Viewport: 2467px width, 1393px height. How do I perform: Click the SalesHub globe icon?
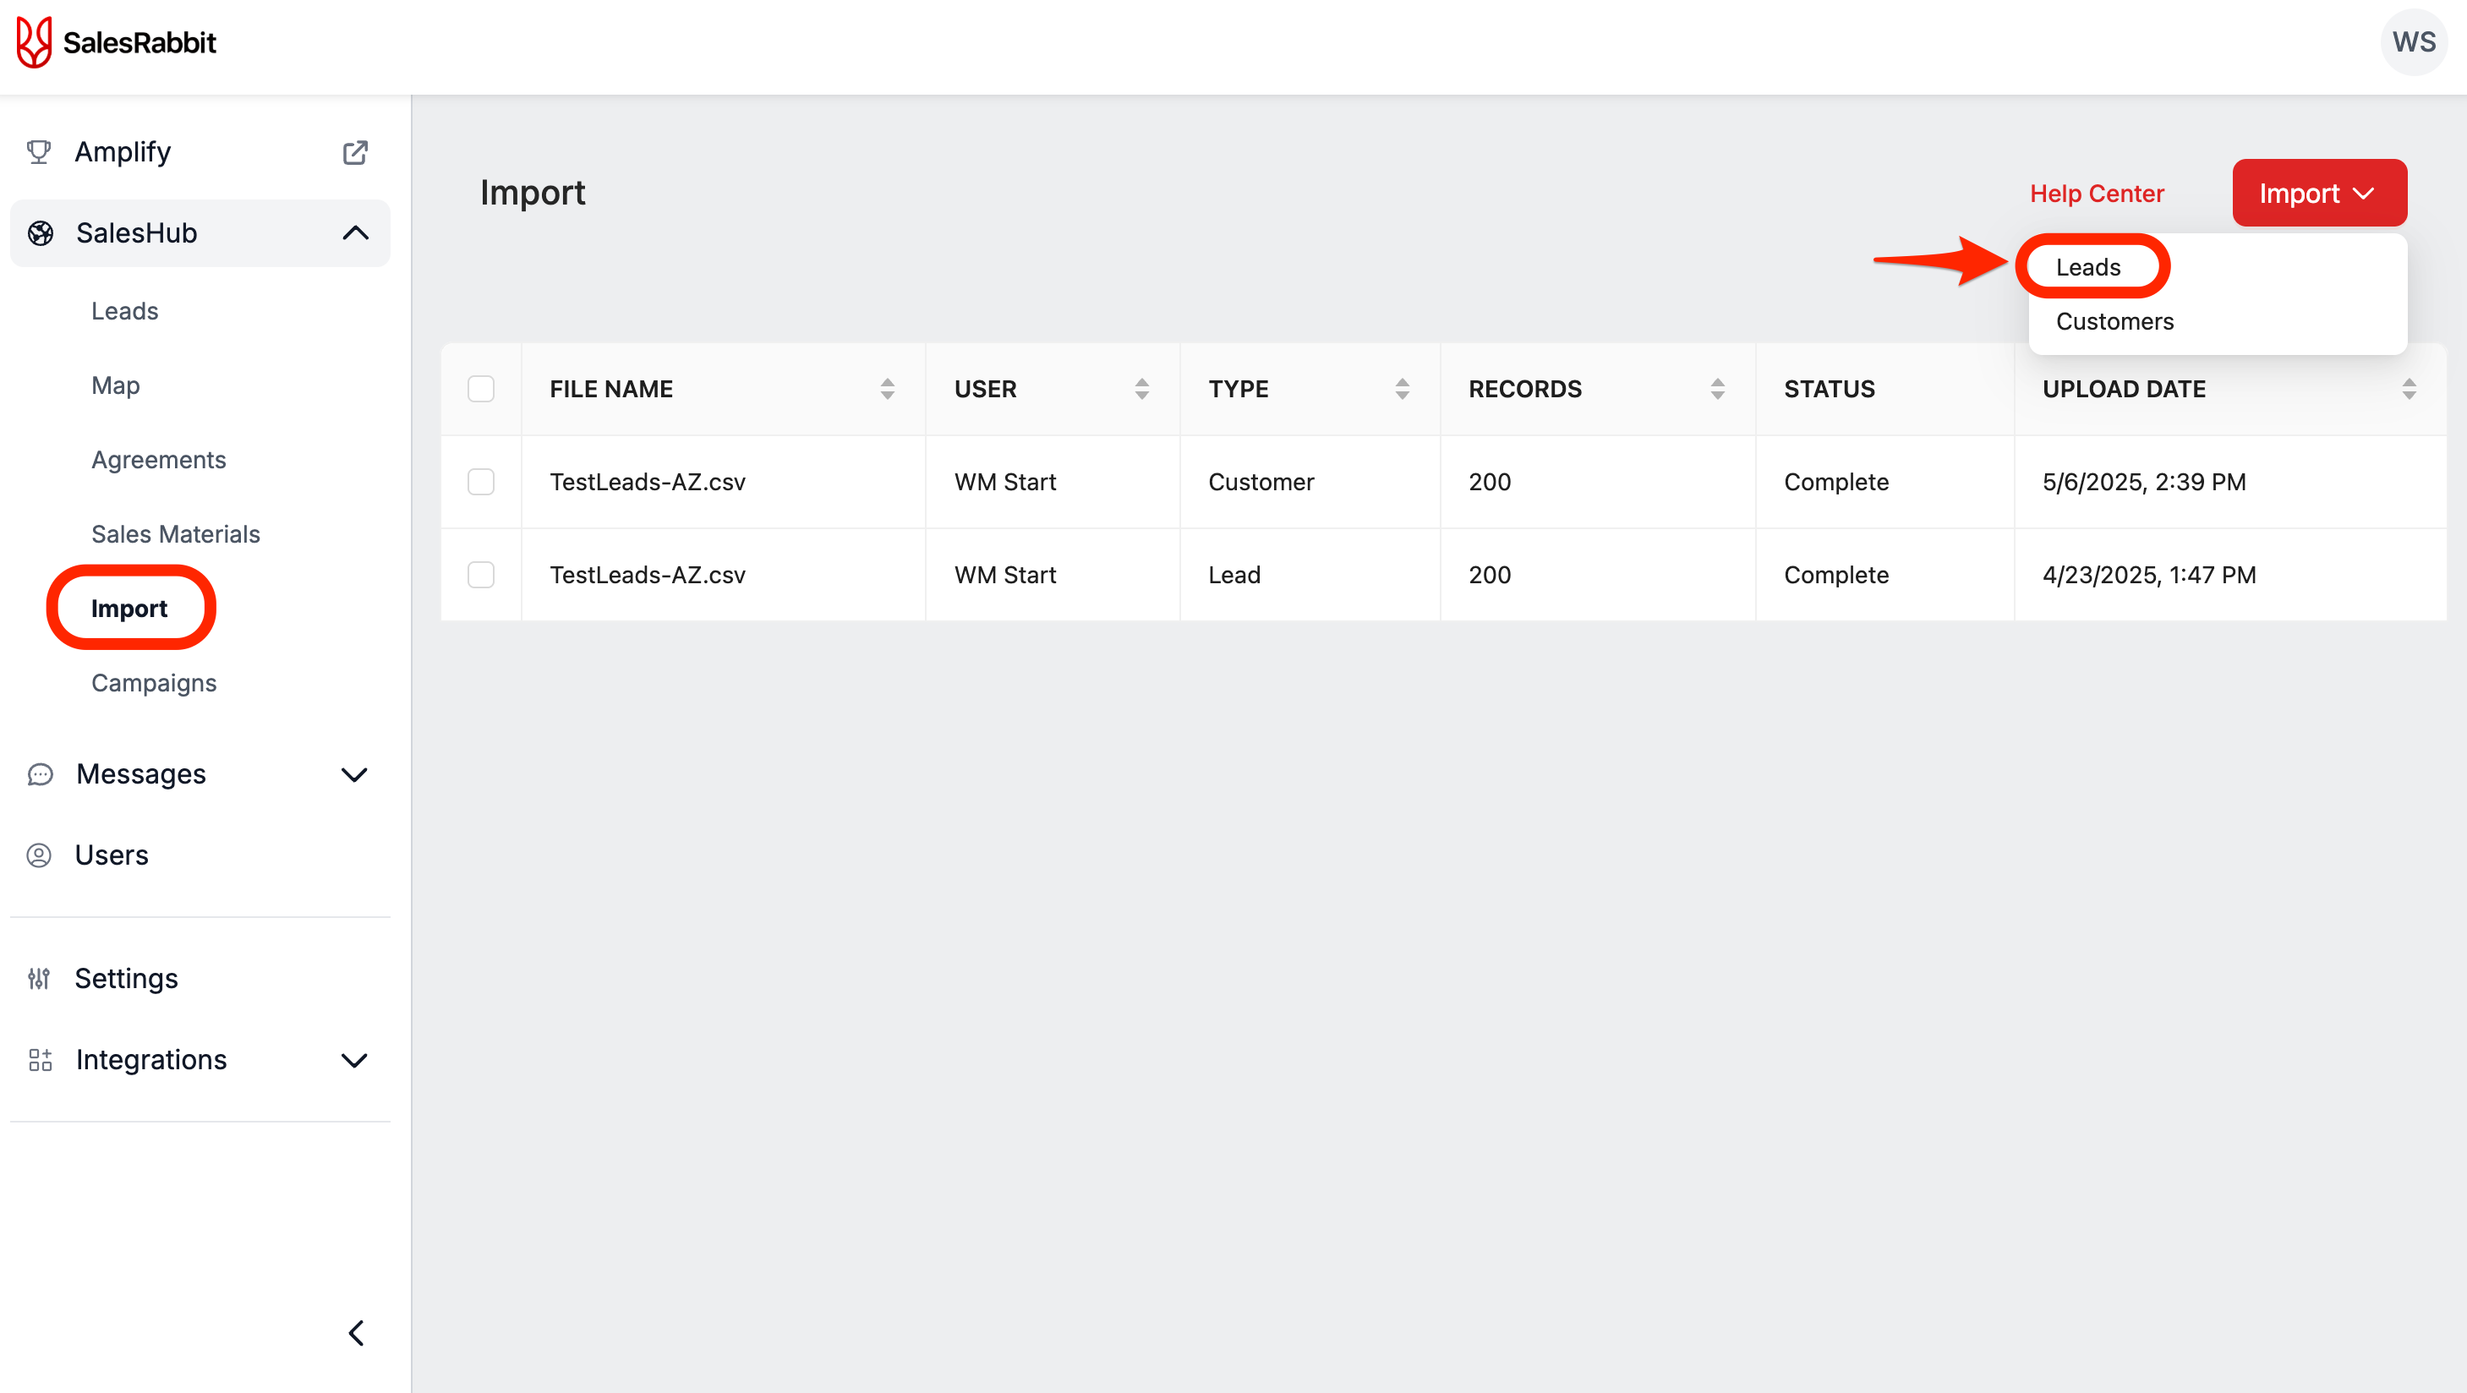pos(41,232)
